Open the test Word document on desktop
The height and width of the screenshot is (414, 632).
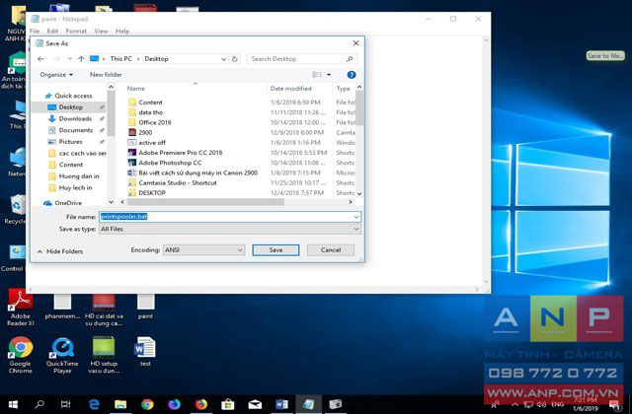point(145,352)
